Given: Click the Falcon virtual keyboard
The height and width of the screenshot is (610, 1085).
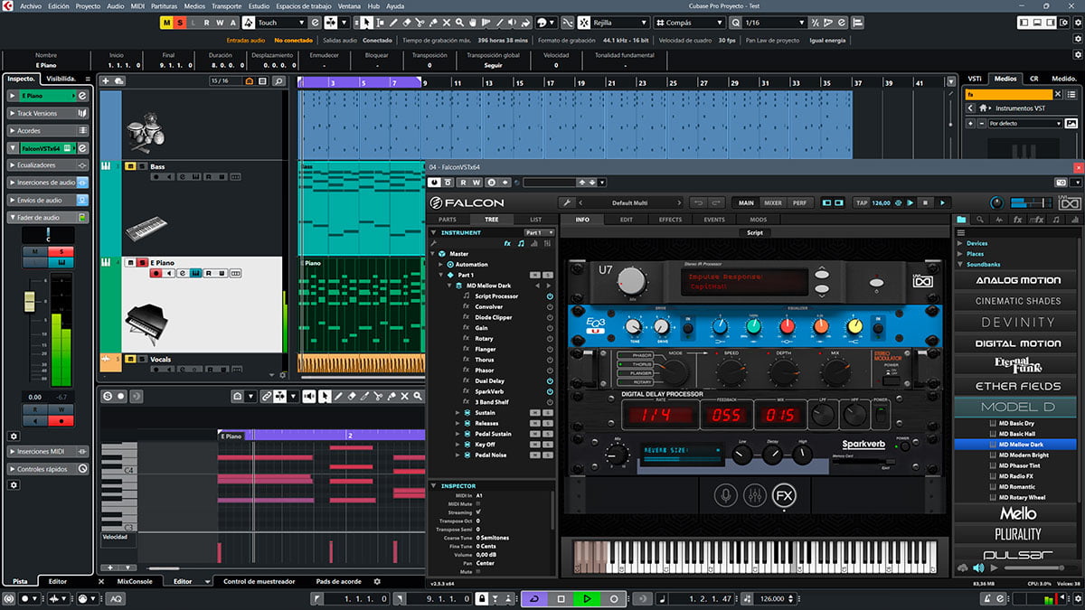Looking at the screenshot, I should pyautogui.click(x=755, y=555).
